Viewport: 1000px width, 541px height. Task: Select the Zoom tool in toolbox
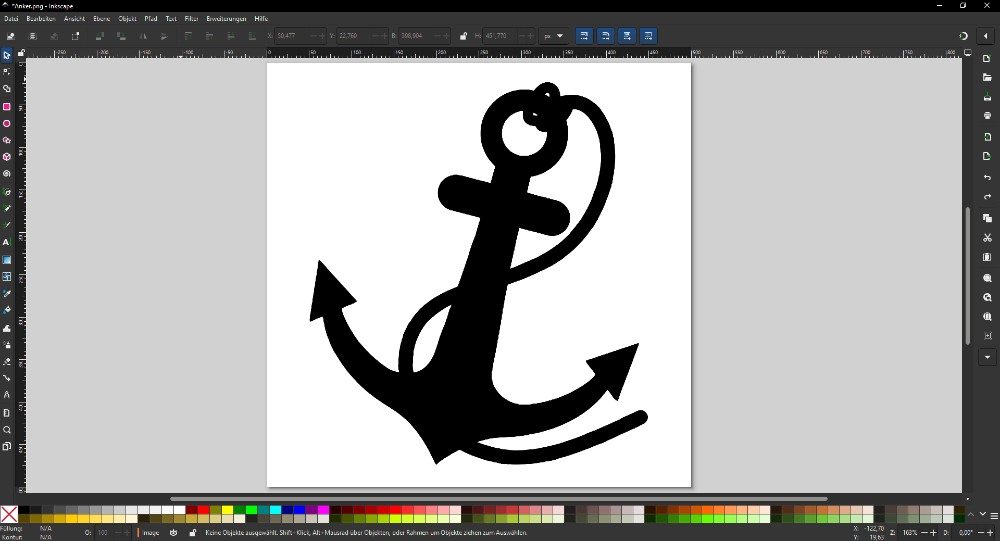7,430
